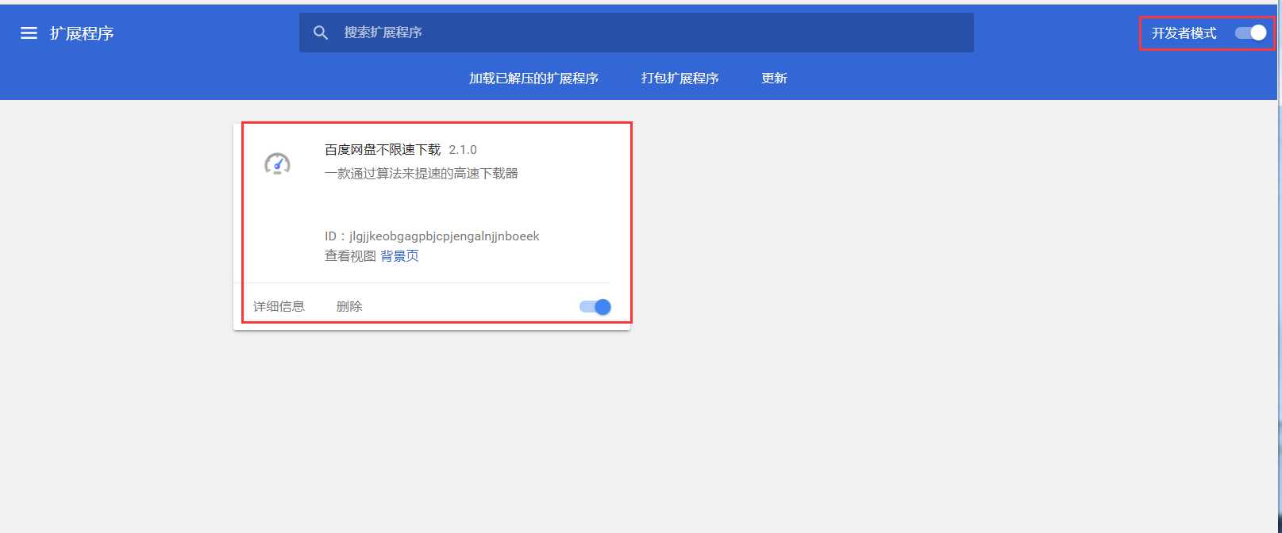1282x533 pixels.
Task: Click the extension ID text jlgjjkeobgagpbjcpjengalnjjnboeek
Action: (445, 236)
